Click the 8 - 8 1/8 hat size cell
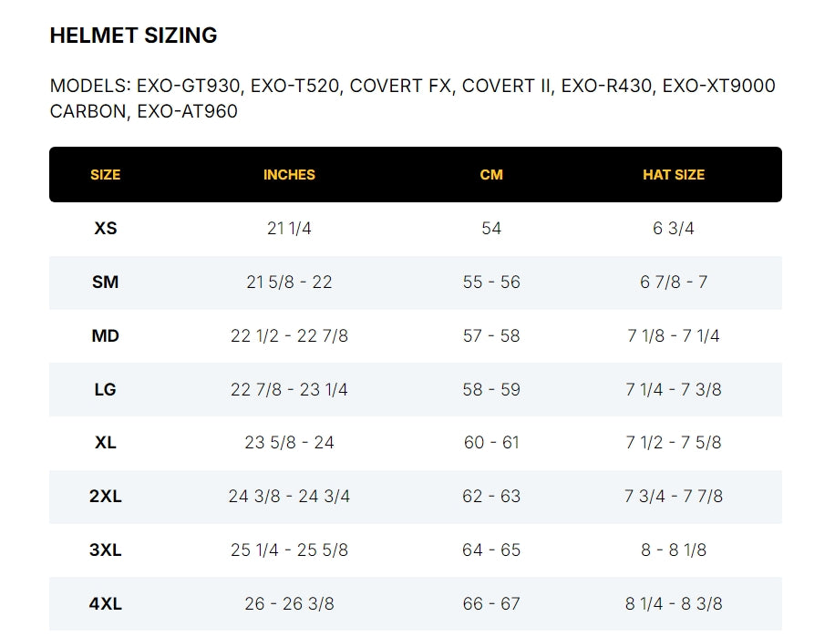The image size is (835, 637). click(674, 550)
